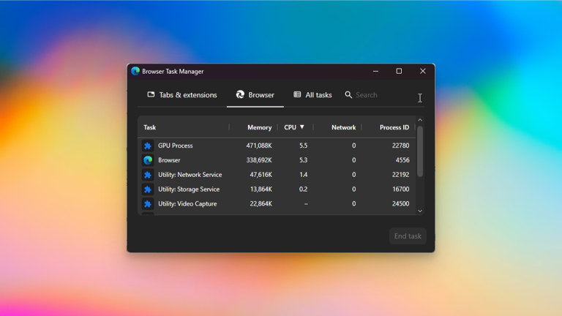Viewport: 562px width, 316px height.
Task: Click the GPU Process puzzle icon
Action: pos(148,146)
